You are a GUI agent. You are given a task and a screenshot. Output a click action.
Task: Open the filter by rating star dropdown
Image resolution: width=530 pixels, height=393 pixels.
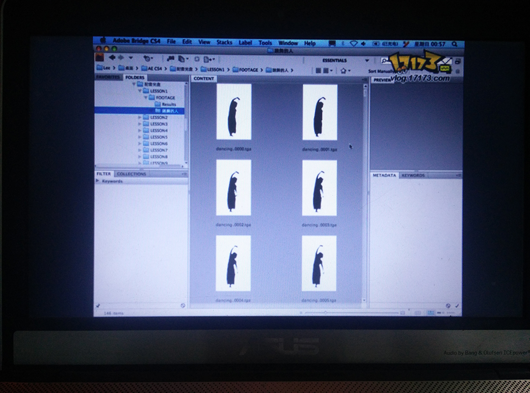[x=345, y=71]
